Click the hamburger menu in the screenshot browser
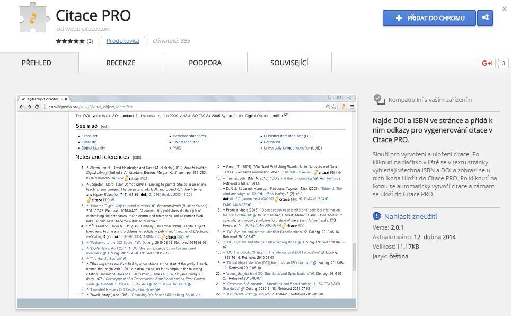This screenshot has height=316, width=511. (x=352, y=107)
